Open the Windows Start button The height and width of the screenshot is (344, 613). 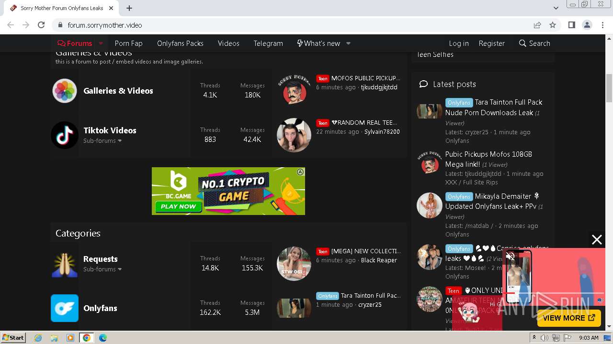coord(13,337)
